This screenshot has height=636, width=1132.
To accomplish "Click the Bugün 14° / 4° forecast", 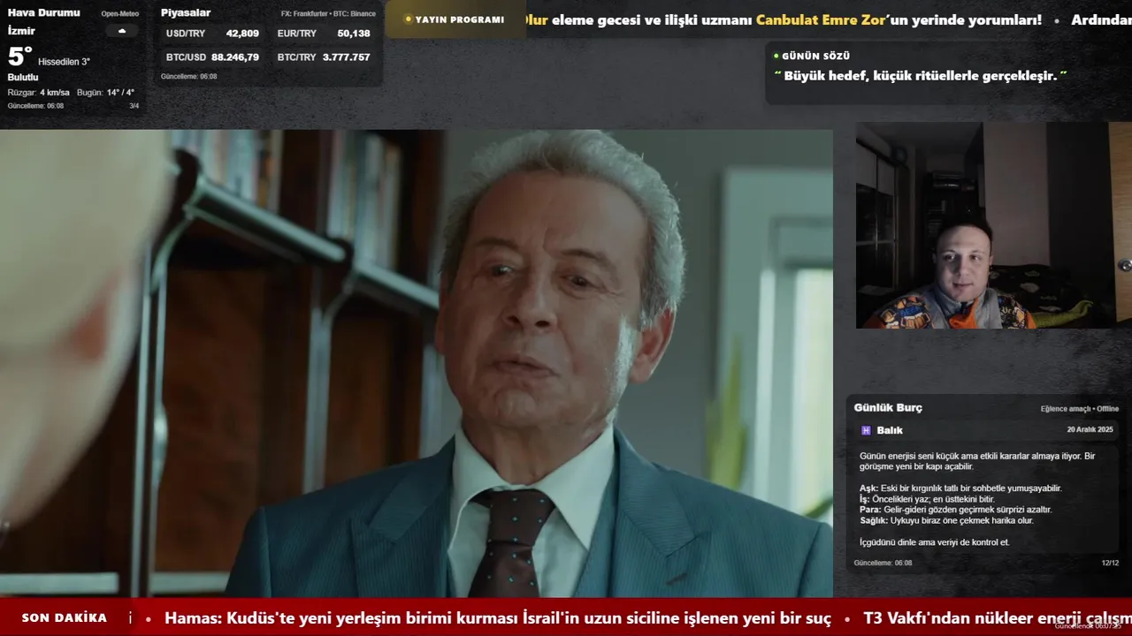I will [105, 93].
